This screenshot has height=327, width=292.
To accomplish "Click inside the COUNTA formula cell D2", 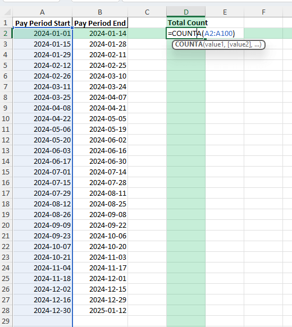I will pyautogui.click(x=186, y=33).
